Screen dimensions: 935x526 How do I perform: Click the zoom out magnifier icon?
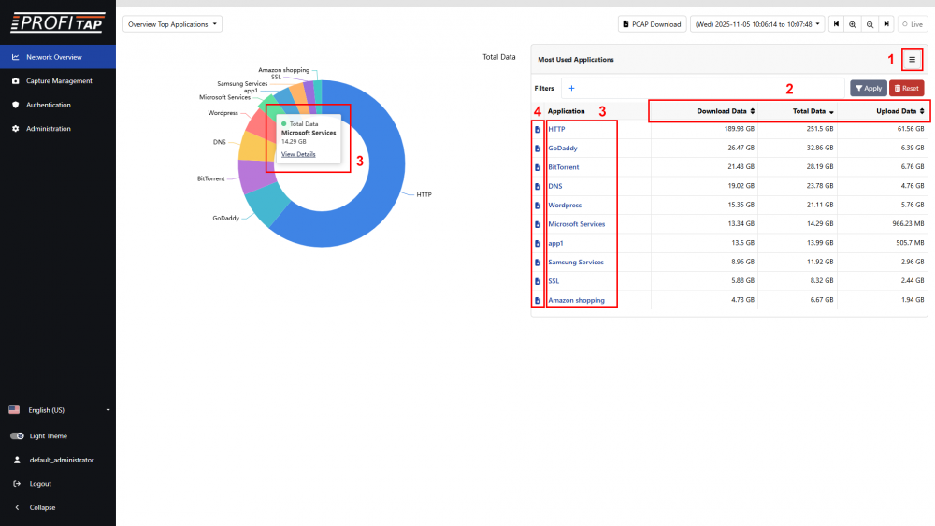tap(870, 24)
